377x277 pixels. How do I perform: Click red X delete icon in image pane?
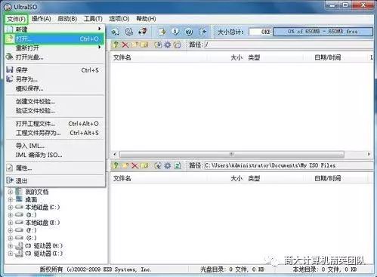[125, 45]
